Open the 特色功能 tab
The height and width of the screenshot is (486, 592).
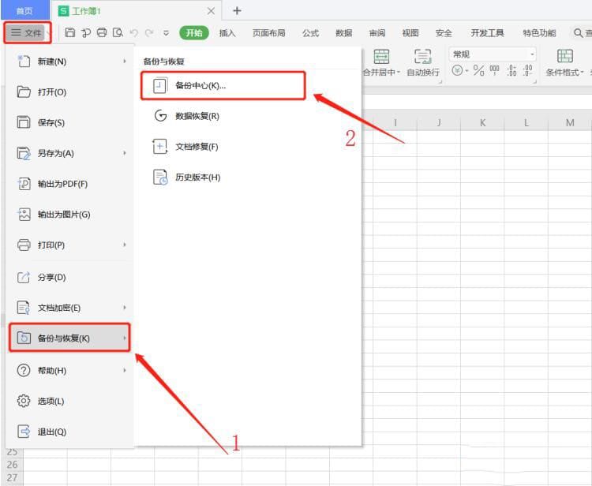(539, 33)
